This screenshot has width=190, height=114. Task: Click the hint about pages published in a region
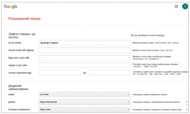(156, 102)
